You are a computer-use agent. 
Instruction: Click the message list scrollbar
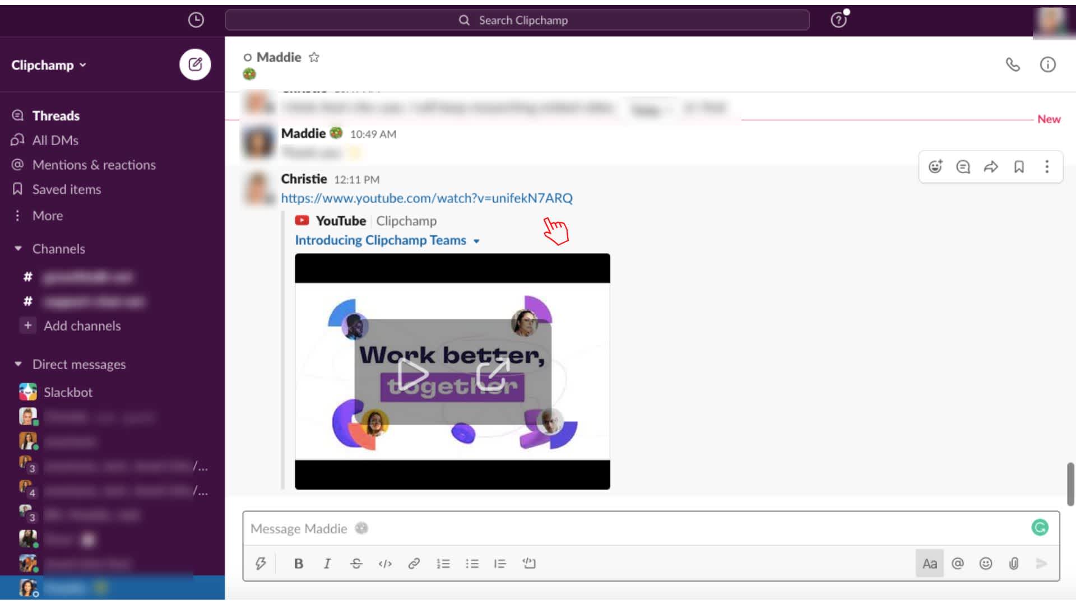pyautogui.click(x=1070, y=484)
